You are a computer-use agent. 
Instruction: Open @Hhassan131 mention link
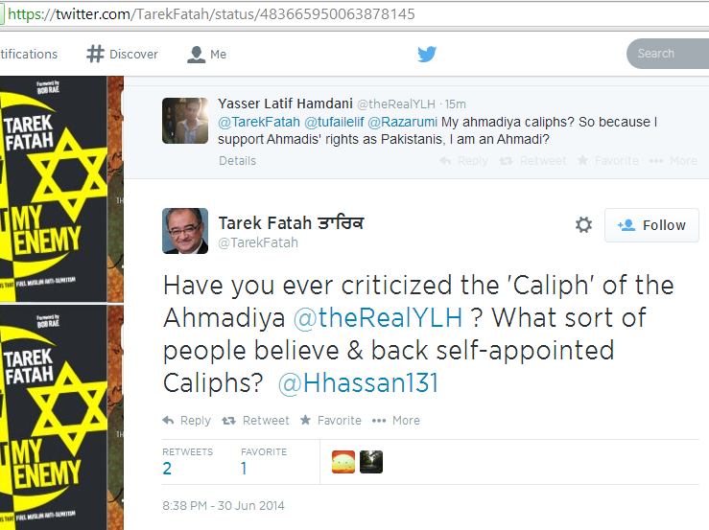tap(358, 383)
